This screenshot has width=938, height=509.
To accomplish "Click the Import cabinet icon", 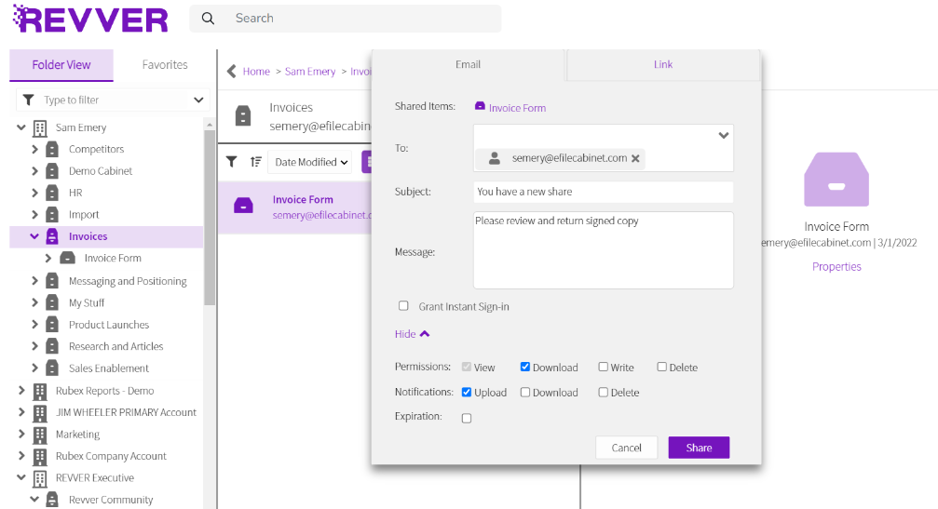I will point(53,214).
